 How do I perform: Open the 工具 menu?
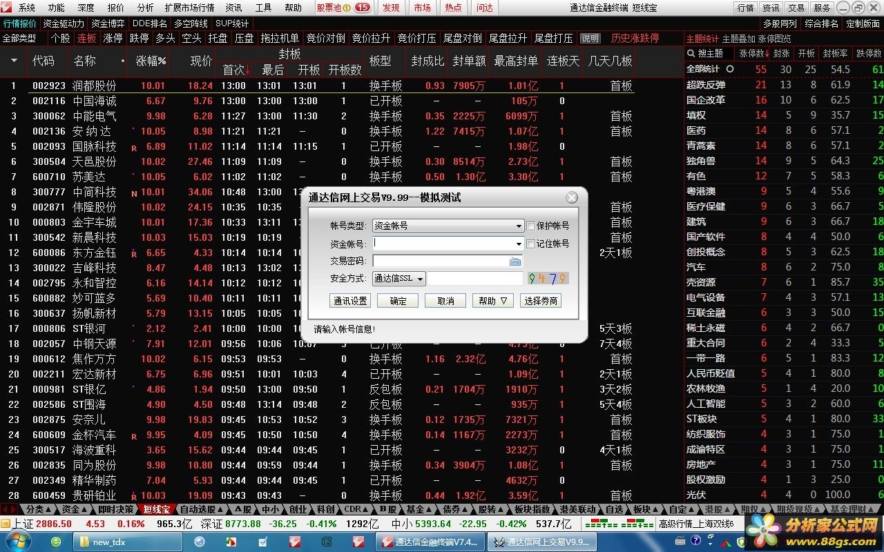click(263, 8)
